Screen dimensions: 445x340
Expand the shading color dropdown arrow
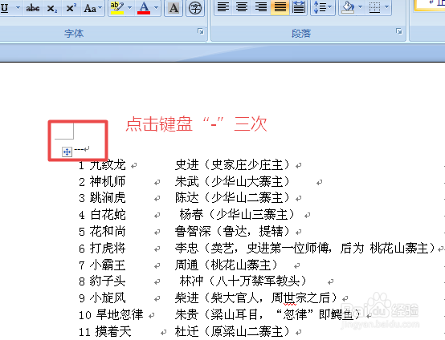[x=360, y=7]
